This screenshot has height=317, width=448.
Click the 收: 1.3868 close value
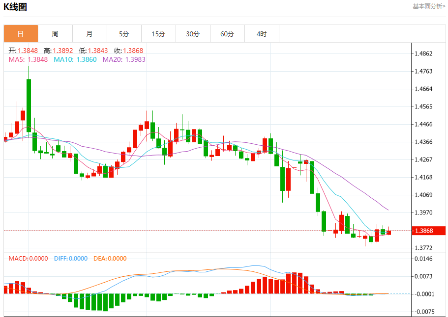pyautogui.click(x=128, y=51)
